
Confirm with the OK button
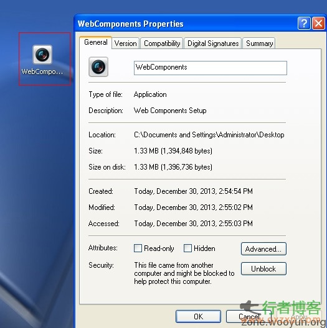198,316
